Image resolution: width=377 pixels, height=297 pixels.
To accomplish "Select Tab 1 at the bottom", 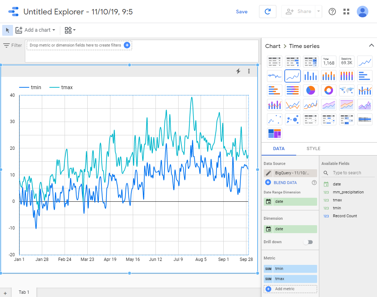I will (24, 292).
